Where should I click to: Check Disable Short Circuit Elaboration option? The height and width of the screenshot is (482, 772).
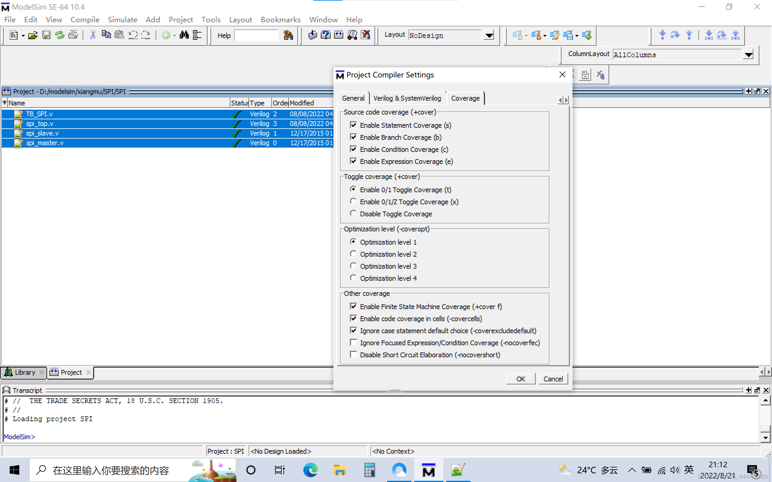tap(353, 355)
